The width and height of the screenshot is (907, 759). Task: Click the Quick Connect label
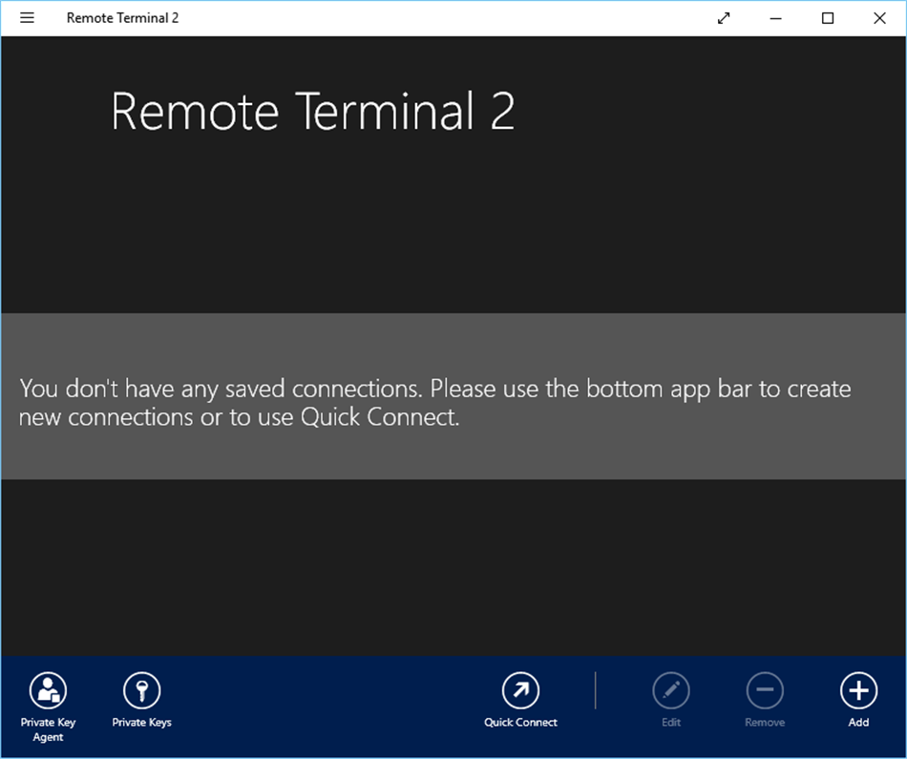[x=520, y=723]
